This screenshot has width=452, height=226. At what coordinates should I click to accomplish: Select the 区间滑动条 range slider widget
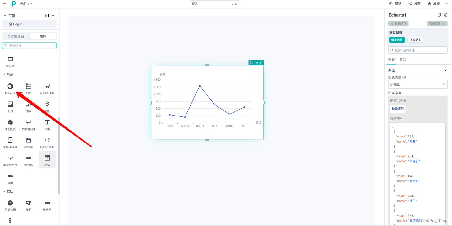[x=47, y=89]
